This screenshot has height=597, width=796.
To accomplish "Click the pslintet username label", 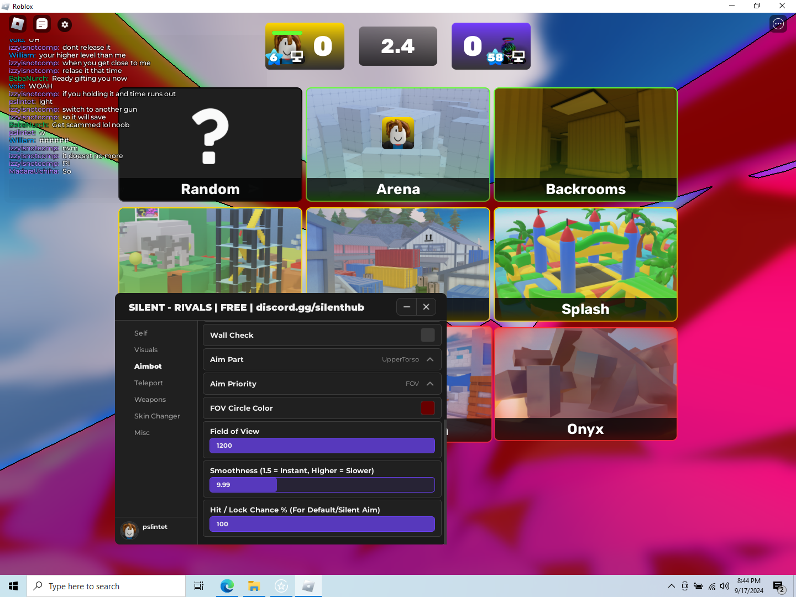I will pyautogui.click(x=155, y=527).
